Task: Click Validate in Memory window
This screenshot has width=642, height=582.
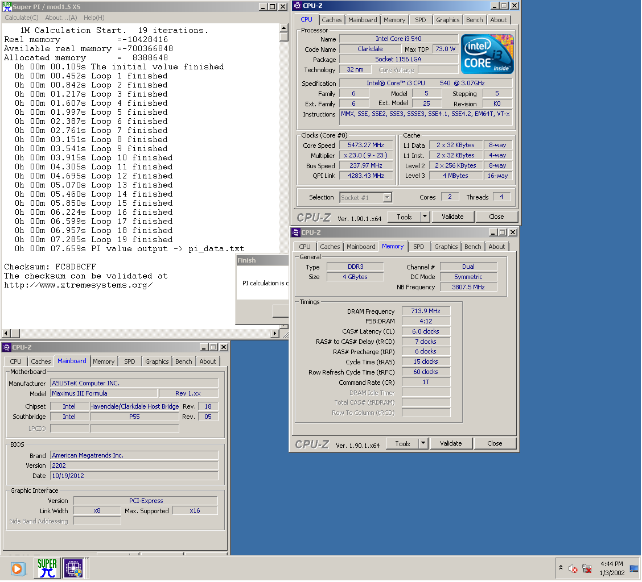Action: click(x=451, y=443)
